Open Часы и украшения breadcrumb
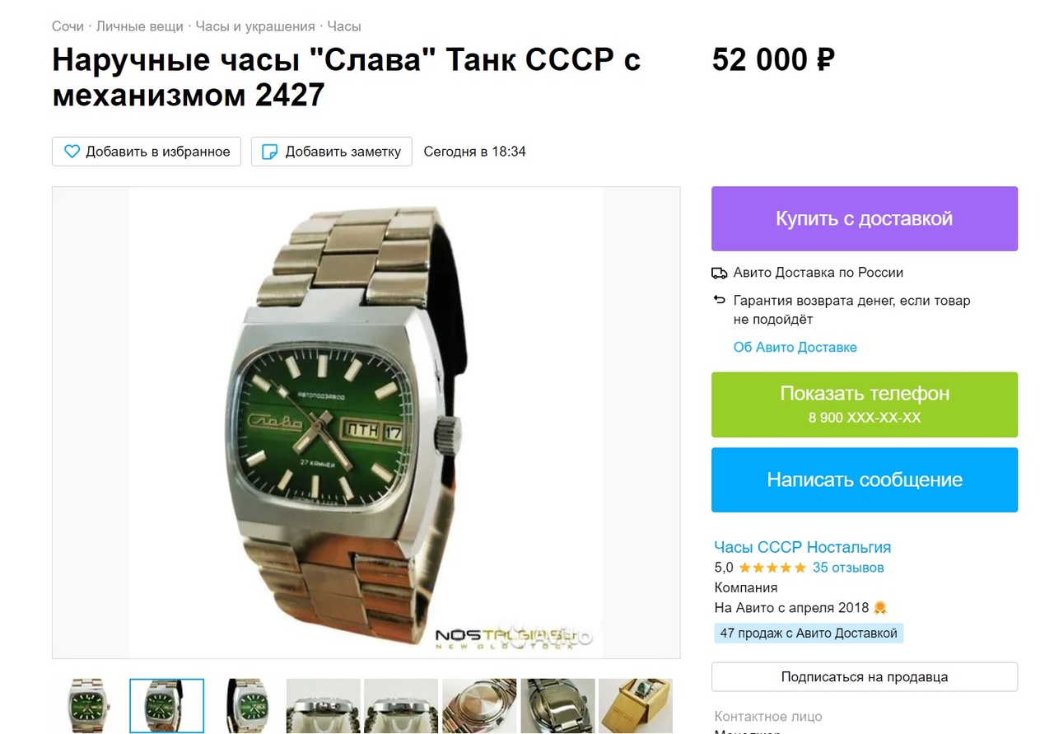Image resolution: width=1054 pixels, height=734 pixels. coord(255,26)
